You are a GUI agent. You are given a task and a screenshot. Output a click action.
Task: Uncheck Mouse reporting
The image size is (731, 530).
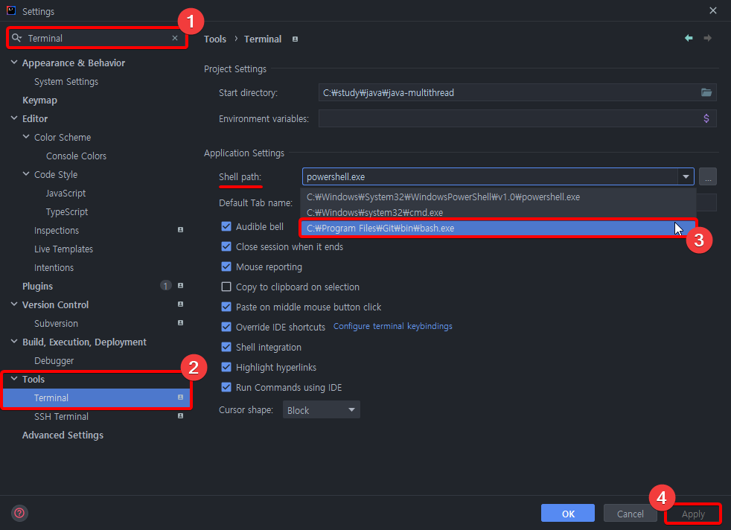coord(226,266)
